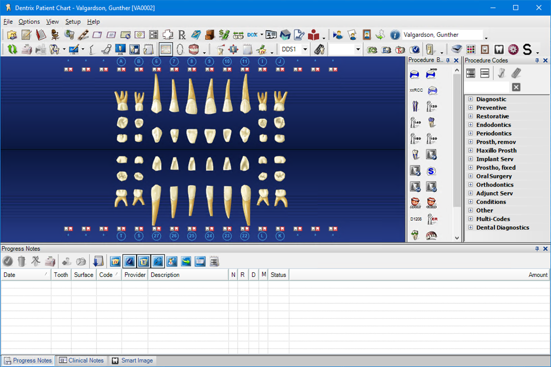Viewport: 551px width, 367px height.
Task: Click the D1208 procedure button
Action: point(416,219)
